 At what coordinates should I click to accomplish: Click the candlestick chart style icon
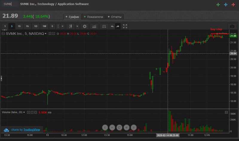70,26
